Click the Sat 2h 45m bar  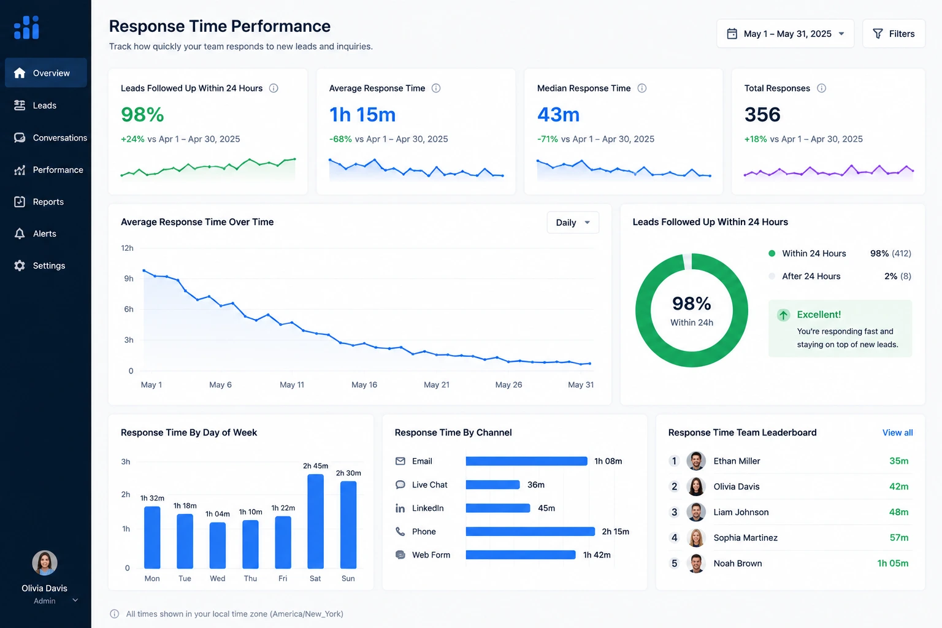315,521
